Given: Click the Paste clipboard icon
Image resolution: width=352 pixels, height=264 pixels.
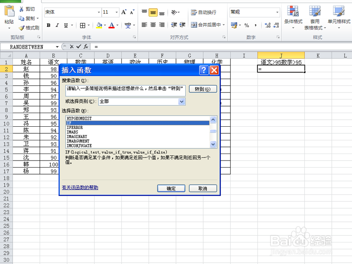Looking at the screenshot, I should click(x=9, y=11).
